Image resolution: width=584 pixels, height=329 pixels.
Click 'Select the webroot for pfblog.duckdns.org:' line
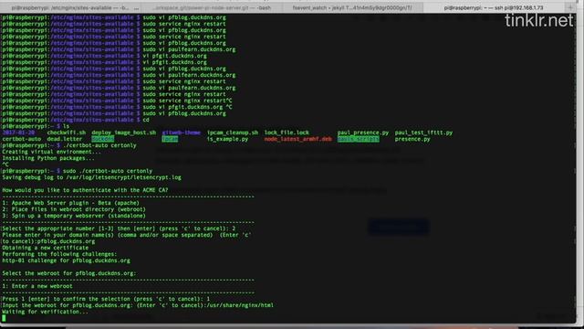tap(69, 273)
